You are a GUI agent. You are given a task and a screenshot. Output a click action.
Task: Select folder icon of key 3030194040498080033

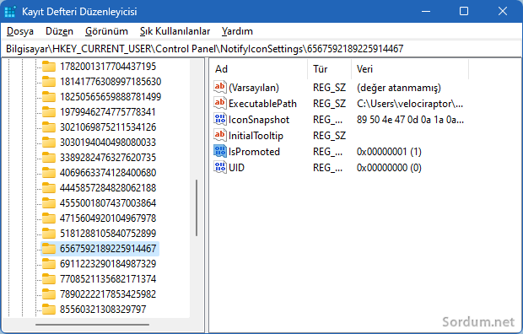pos(49,143)
